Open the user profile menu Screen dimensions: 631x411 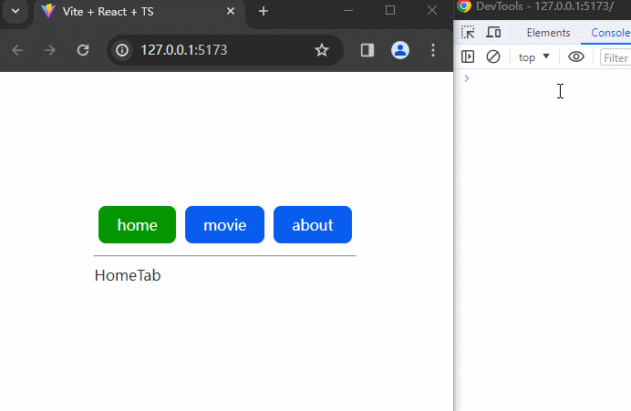(x=399, y=50)
